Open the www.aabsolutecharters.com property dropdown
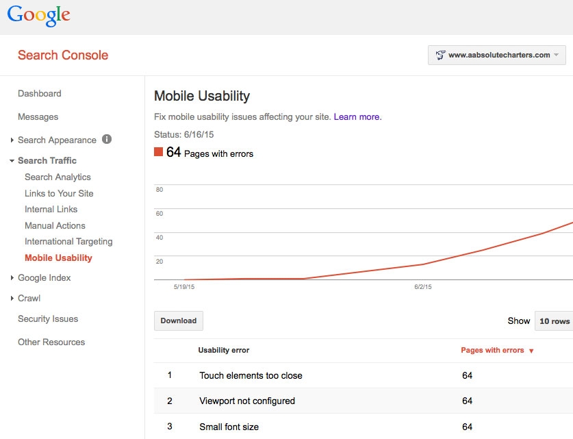 point(496,55)
